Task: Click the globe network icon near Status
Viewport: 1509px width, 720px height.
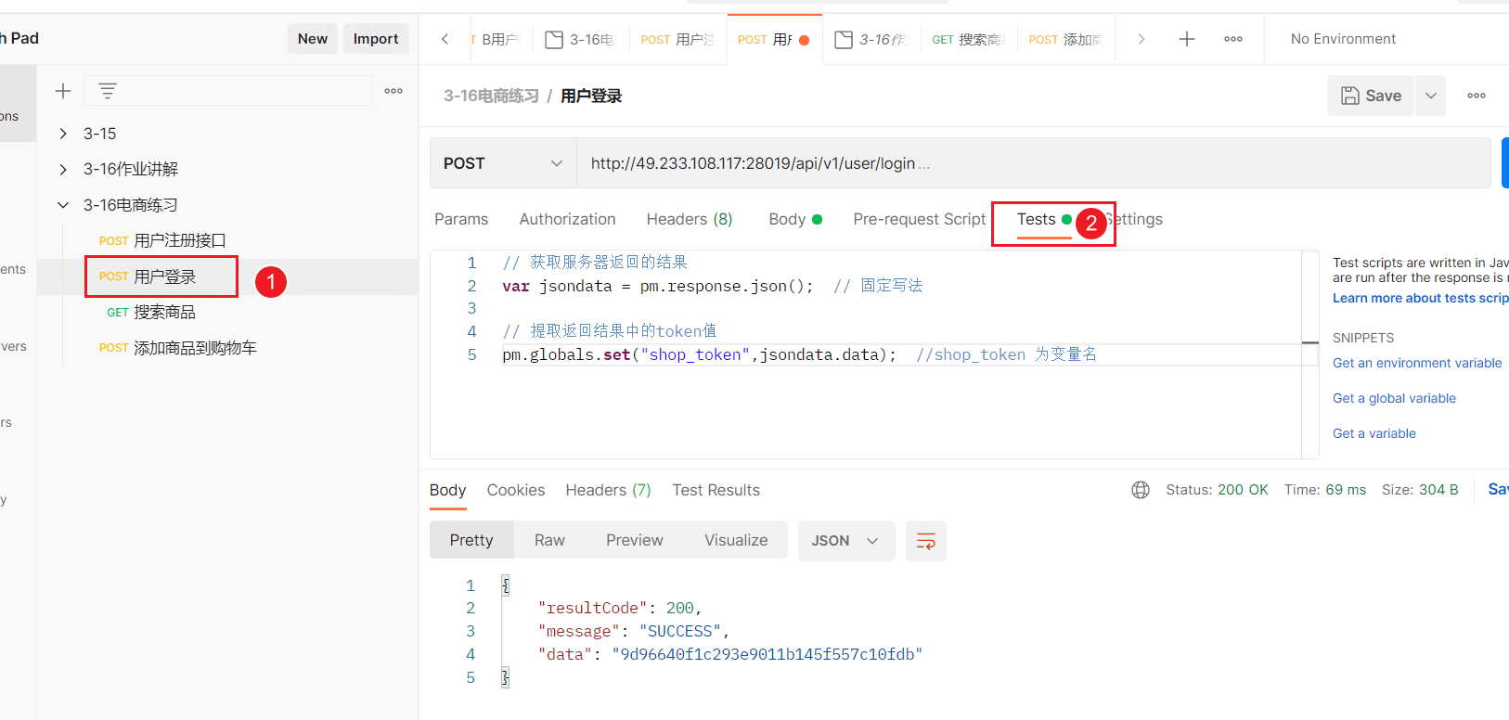Action: (1141, 490)
